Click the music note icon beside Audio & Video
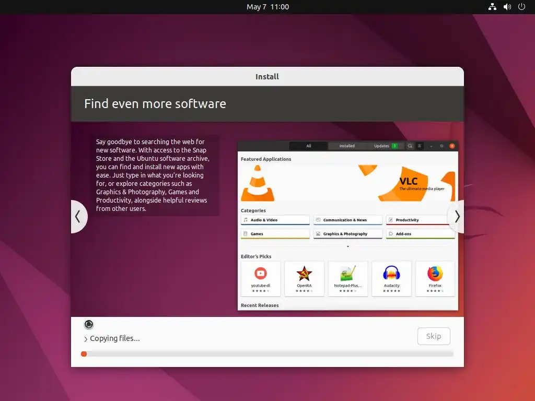 tap(246, 220)
